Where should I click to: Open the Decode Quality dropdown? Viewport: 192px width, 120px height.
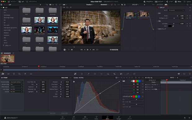click(x=16, y=82)
